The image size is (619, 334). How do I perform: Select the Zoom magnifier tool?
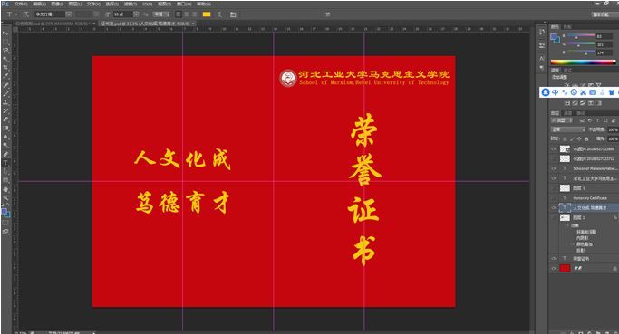(5, 197)
